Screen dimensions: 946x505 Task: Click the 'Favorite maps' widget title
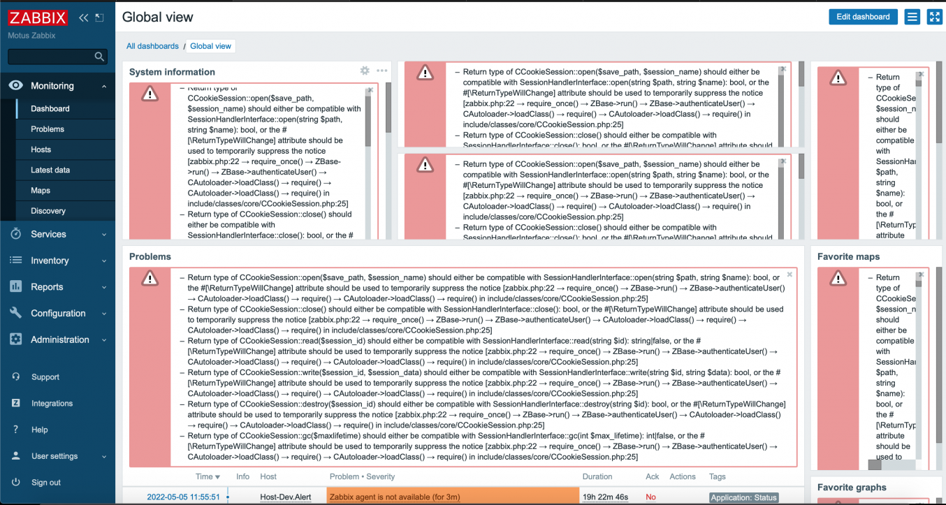point(848,256)
